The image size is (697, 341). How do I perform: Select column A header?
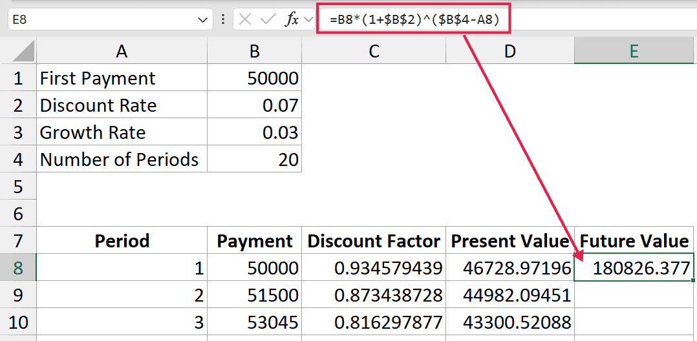coord(122,52)
